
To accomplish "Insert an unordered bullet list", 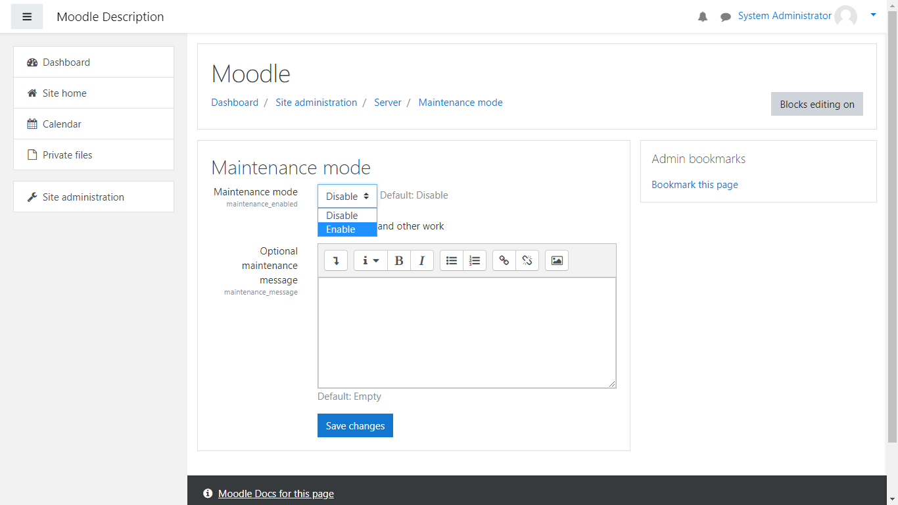I will point(452,260).
